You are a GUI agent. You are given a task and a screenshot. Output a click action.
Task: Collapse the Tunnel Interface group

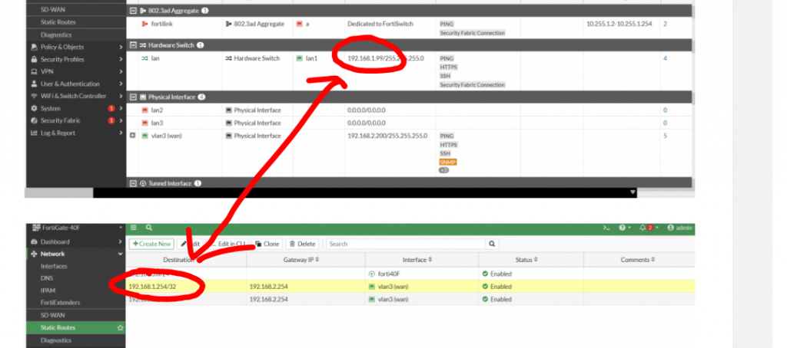coord(133,184)
